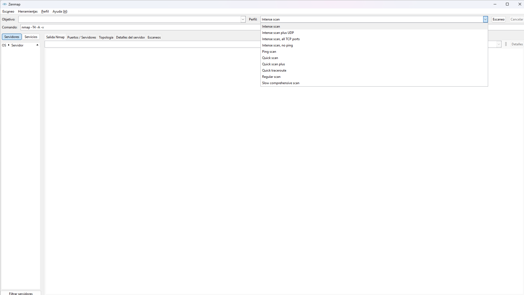
Task: Maximize the Zenmap window
Action: click(507, 4)
